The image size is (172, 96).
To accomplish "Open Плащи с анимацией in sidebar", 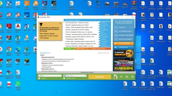I will pyautogui.click(x=124, y=35).
